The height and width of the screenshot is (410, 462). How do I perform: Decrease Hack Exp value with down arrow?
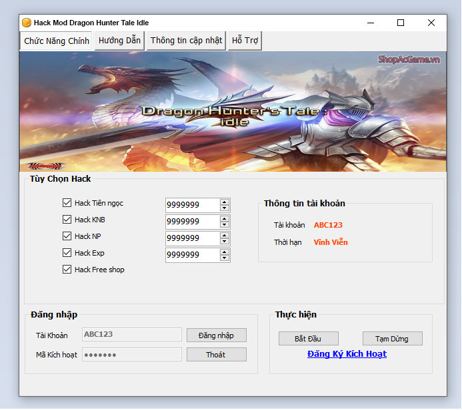(x=225, y=258)
